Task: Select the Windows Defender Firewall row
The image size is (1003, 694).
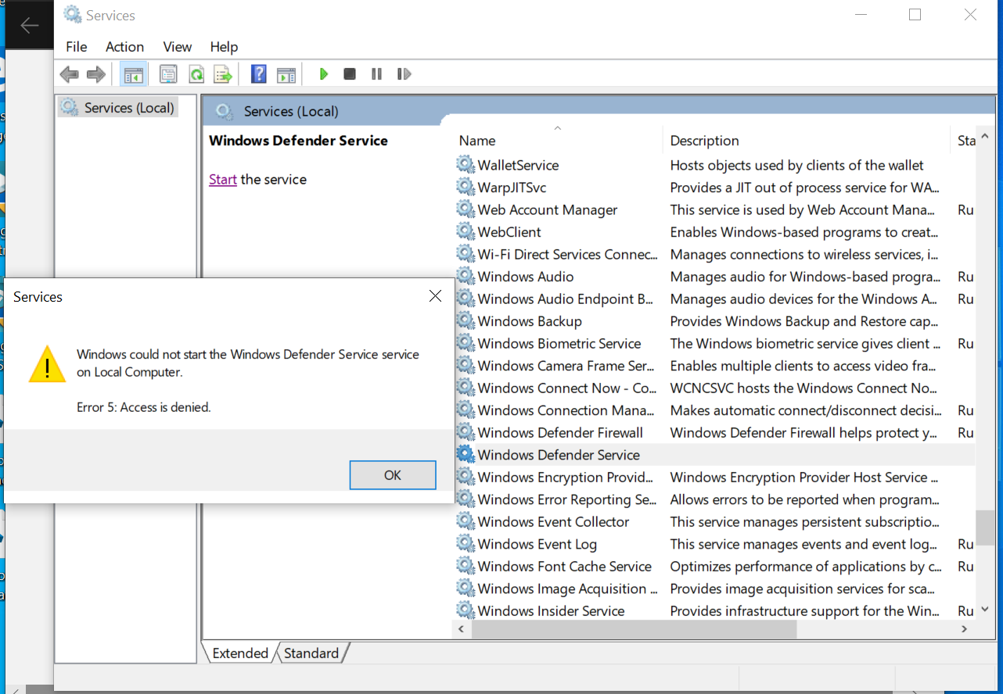Action: coord(714,433)
